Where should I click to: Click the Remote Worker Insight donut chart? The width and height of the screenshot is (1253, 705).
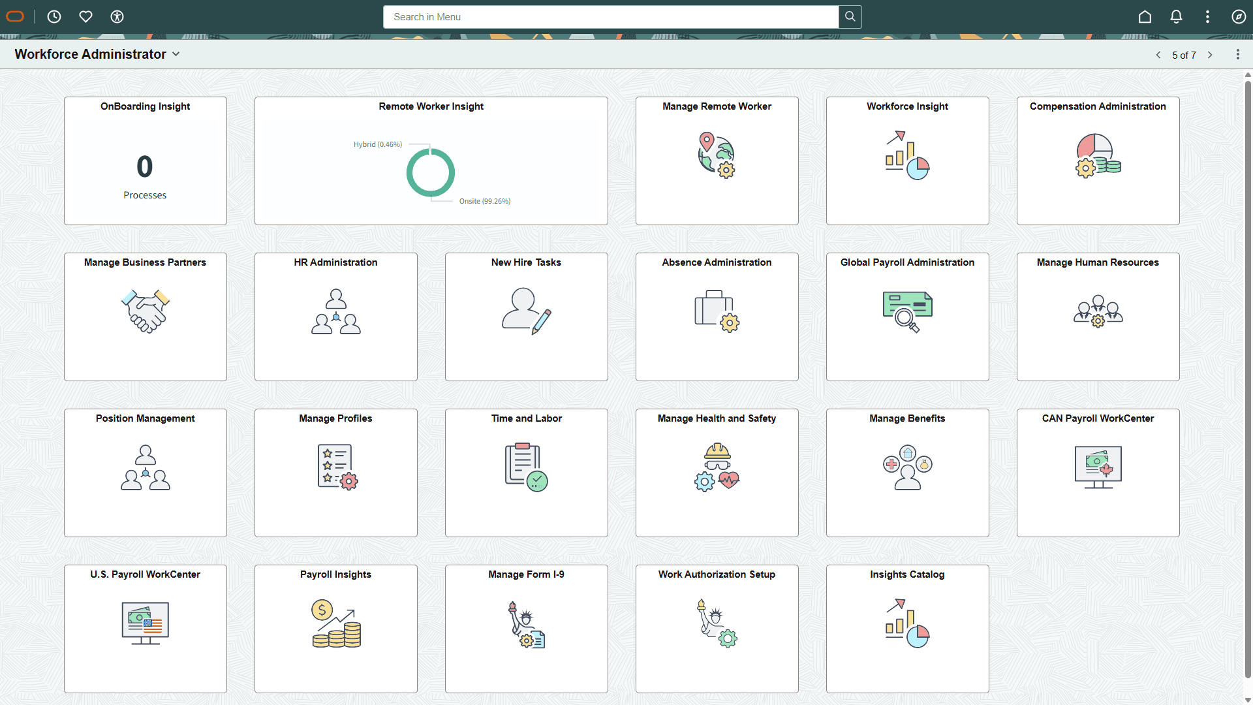[x=431, y=172]
